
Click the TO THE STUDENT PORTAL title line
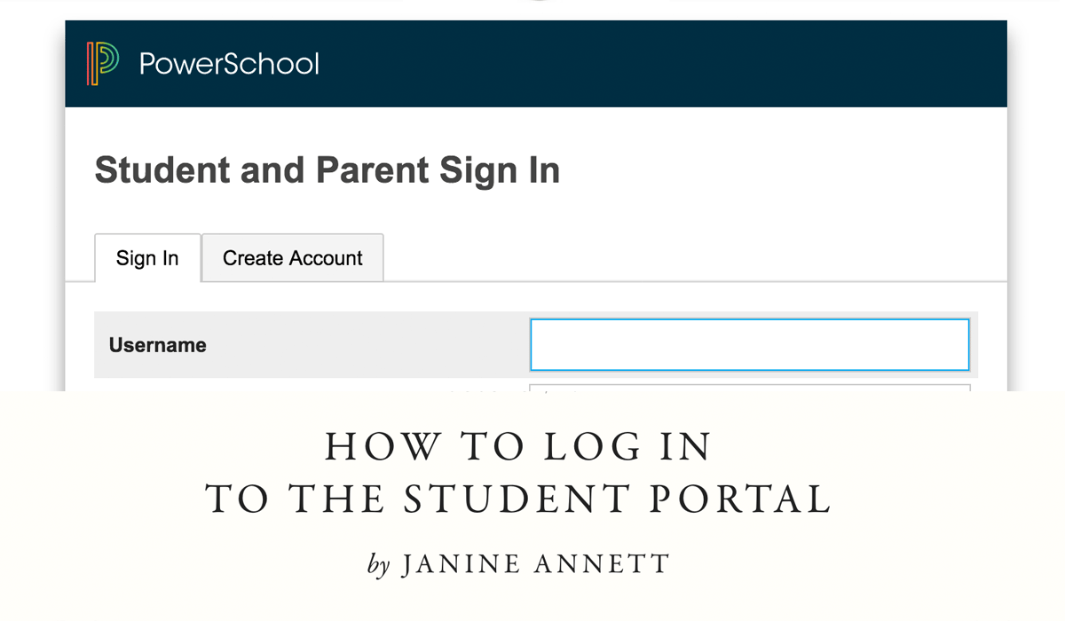[518, 499]
